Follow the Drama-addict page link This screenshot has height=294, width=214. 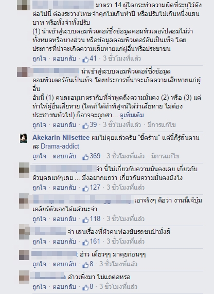[x=60, y=146]
